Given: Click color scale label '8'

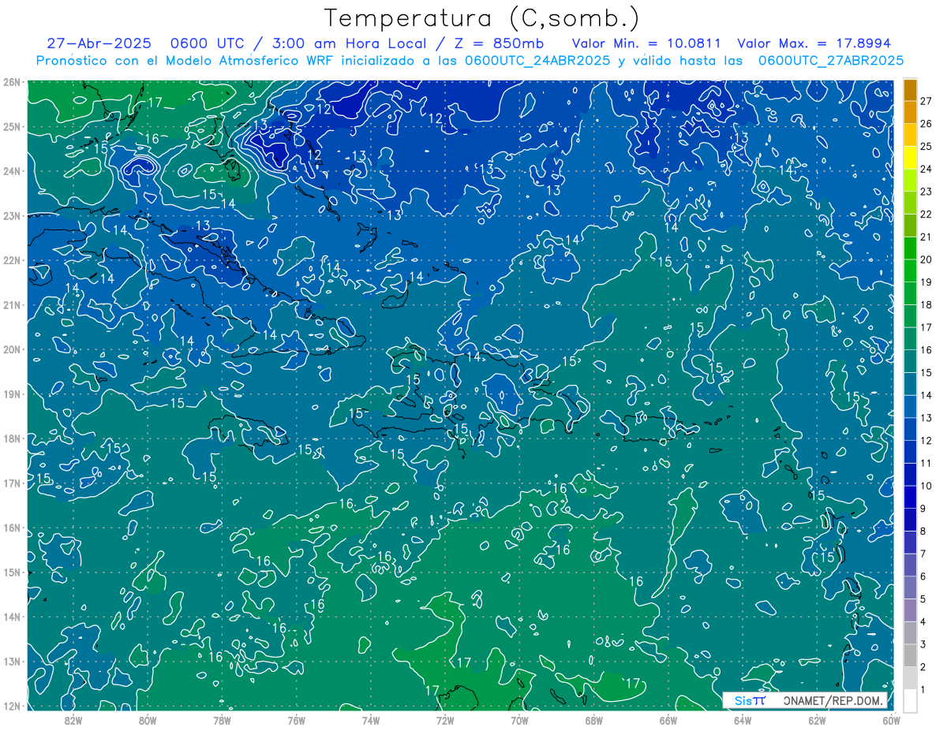Looking at the screenshot, I should [x=923, y=531].
